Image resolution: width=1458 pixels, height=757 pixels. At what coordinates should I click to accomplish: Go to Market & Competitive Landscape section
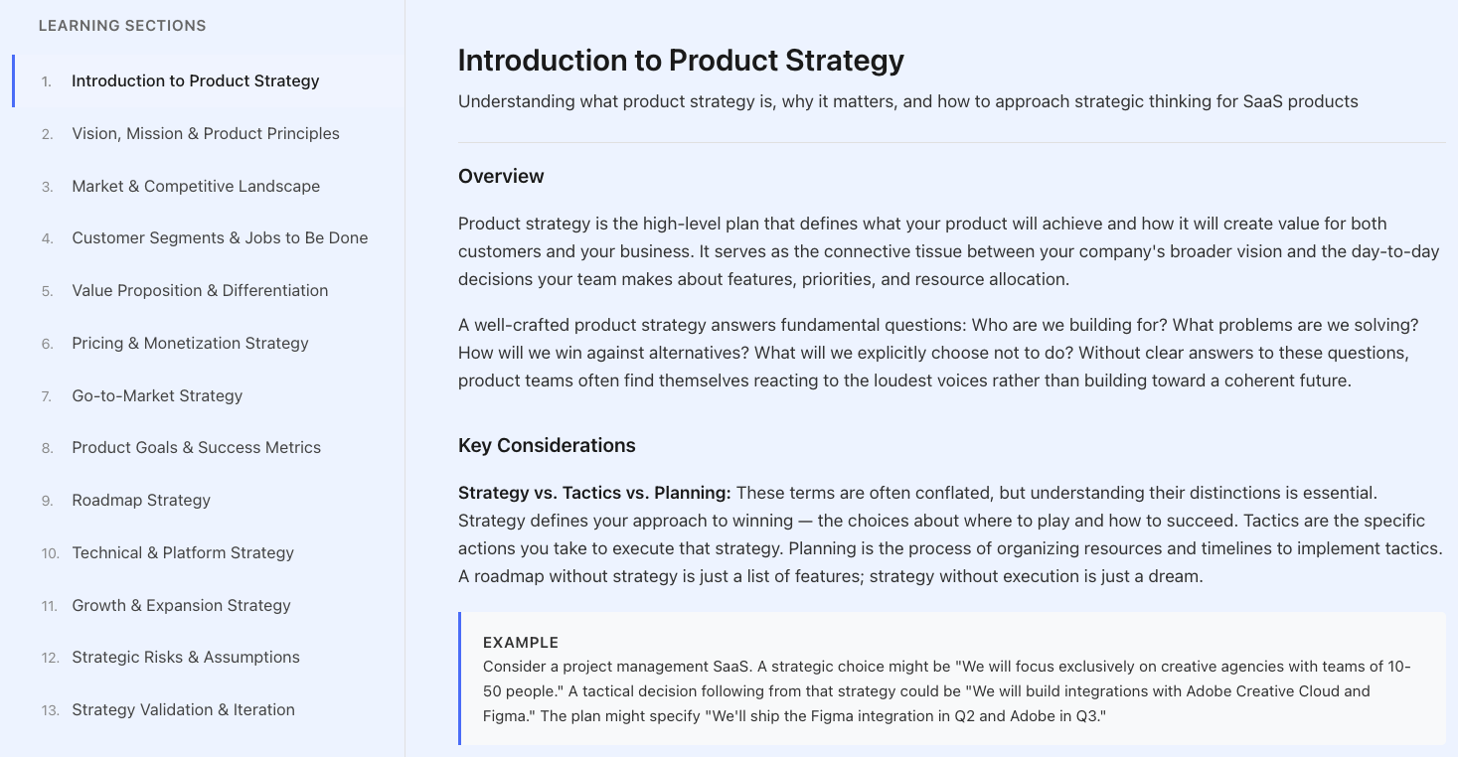(x=196, y=187)
